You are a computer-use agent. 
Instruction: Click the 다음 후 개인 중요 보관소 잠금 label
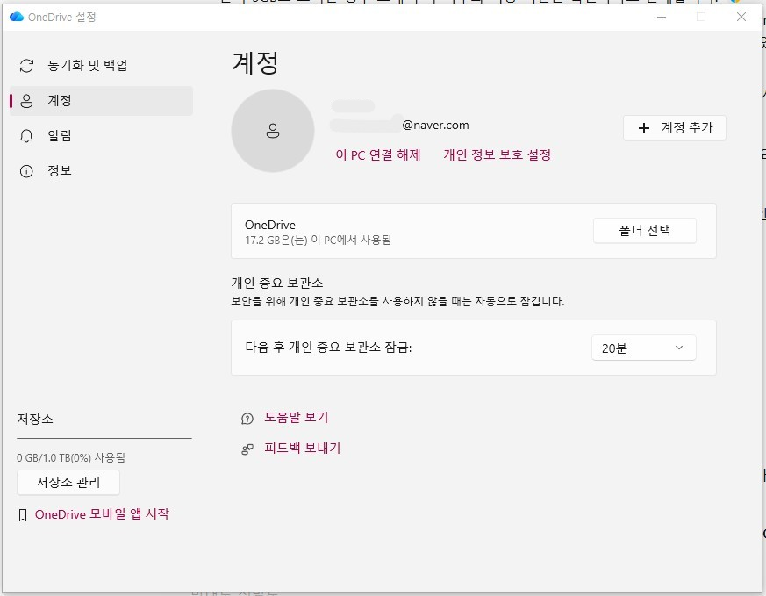tap(328, 348)
